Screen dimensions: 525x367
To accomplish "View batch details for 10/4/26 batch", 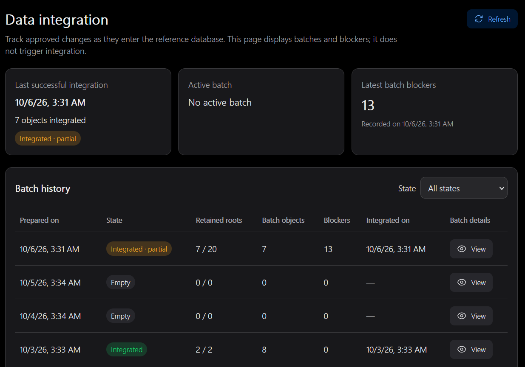I will click(x=471, y=316).
